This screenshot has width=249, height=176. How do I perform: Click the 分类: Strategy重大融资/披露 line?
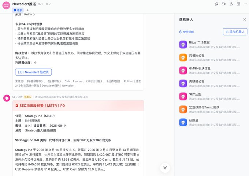coord(36,130)
